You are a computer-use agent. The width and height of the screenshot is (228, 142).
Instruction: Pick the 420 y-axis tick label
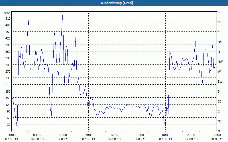(x=8, y=38)
